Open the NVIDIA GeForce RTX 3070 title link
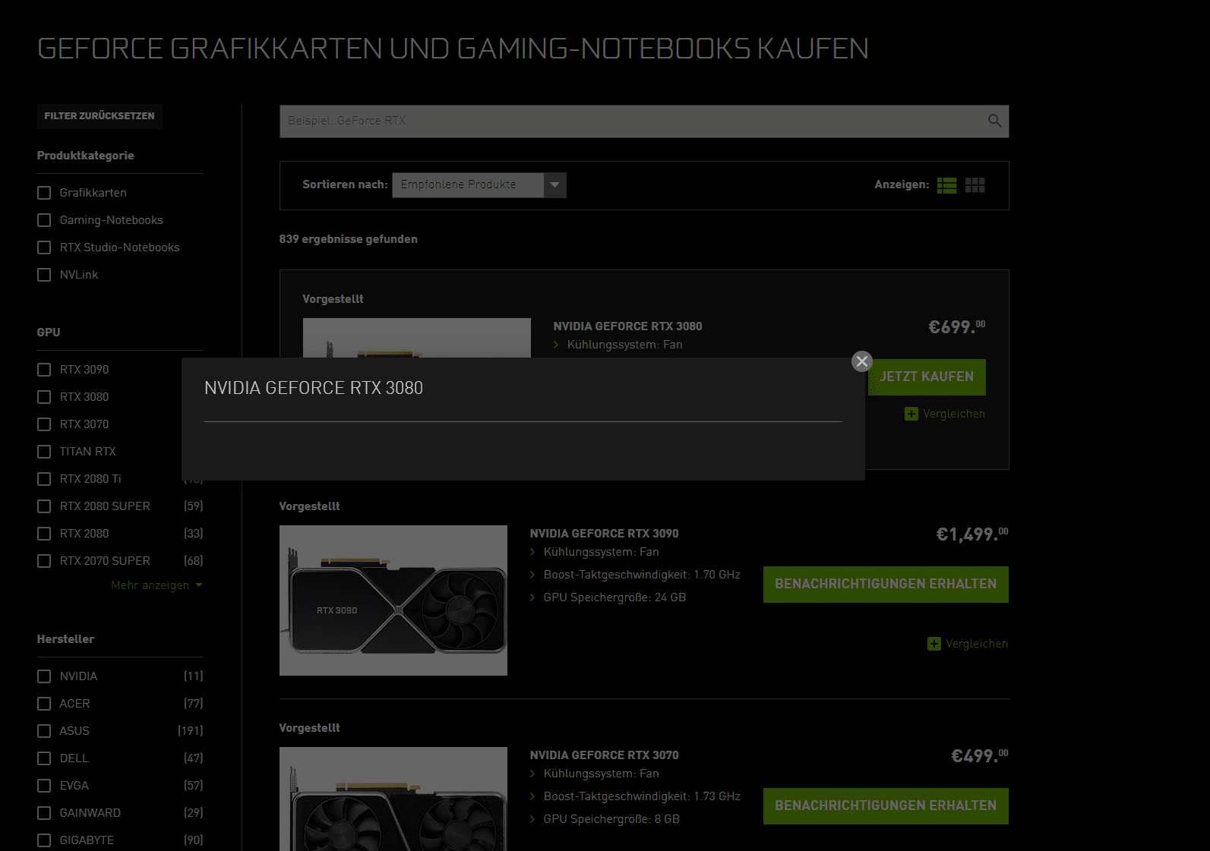The width and height of the screenshot is (1210, 851). pyautogui.click(x=604, y=755)
